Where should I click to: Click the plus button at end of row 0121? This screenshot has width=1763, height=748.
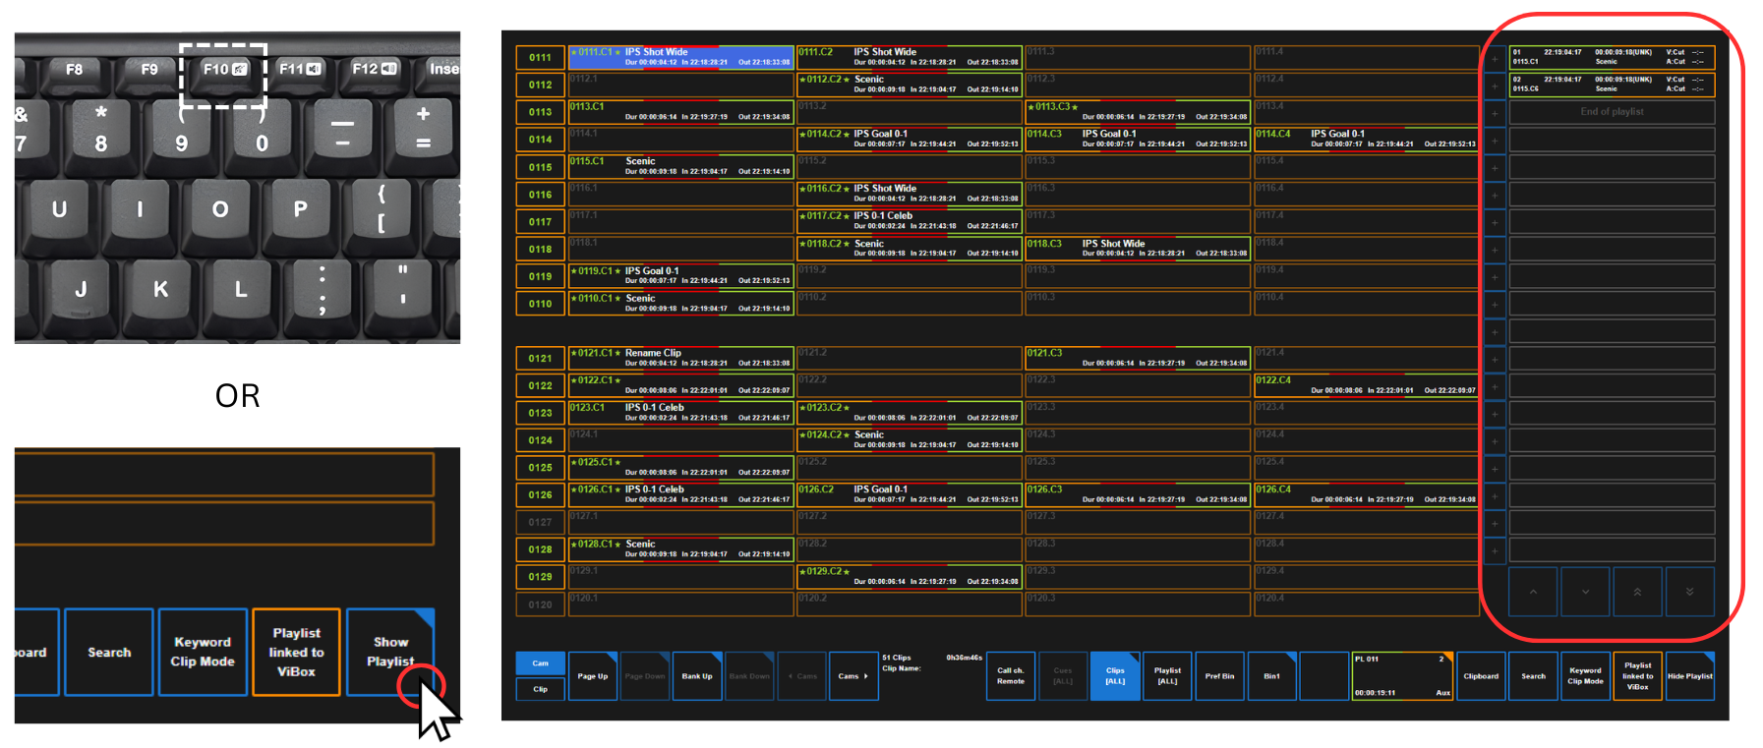1495,359
